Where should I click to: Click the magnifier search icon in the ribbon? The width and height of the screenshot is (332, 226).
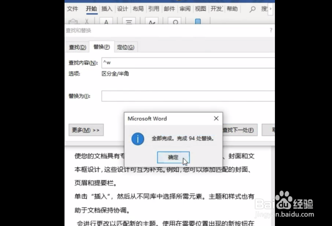point(252,9)
